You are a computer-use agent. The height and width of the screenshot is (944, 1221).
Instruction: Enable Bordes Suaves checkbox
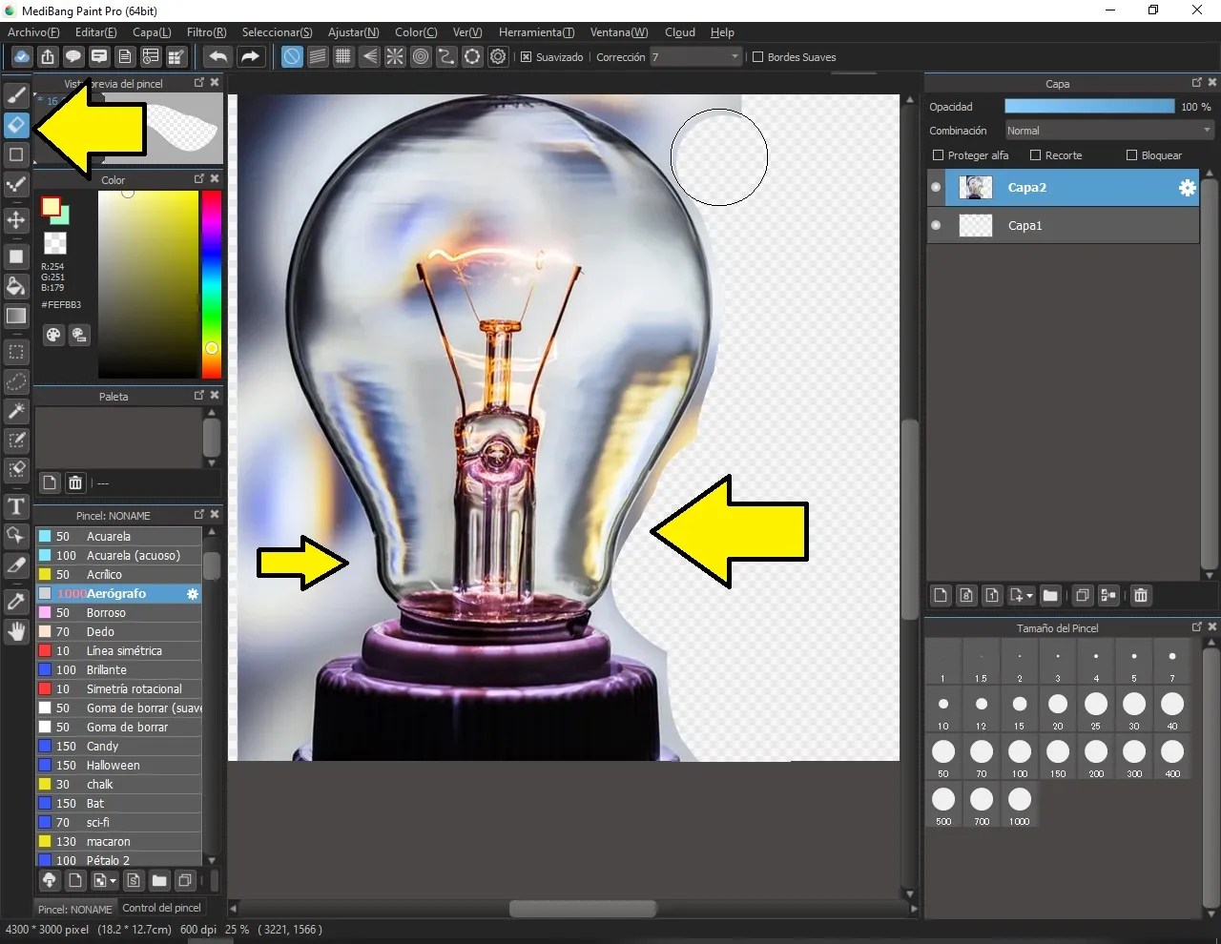tap(757, 57)
